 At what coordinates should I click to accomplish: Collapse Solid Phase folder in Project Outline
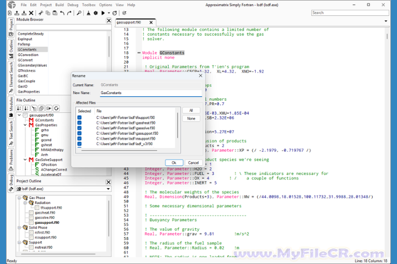19,227
